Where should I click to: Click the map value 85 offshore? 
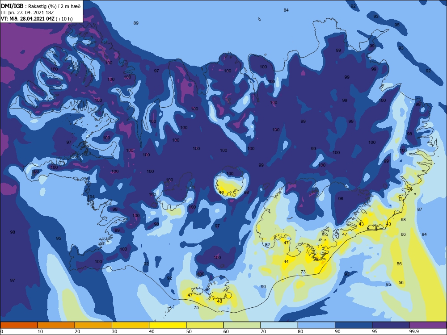pyautogui.click(x=388, y=284)
